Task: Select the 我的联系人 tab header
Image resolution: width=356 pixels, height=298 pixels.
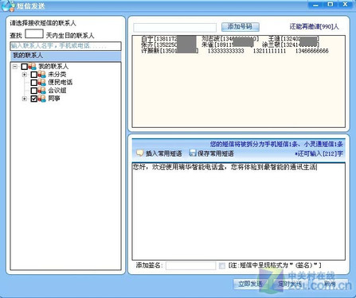Action: coord(65,56)
